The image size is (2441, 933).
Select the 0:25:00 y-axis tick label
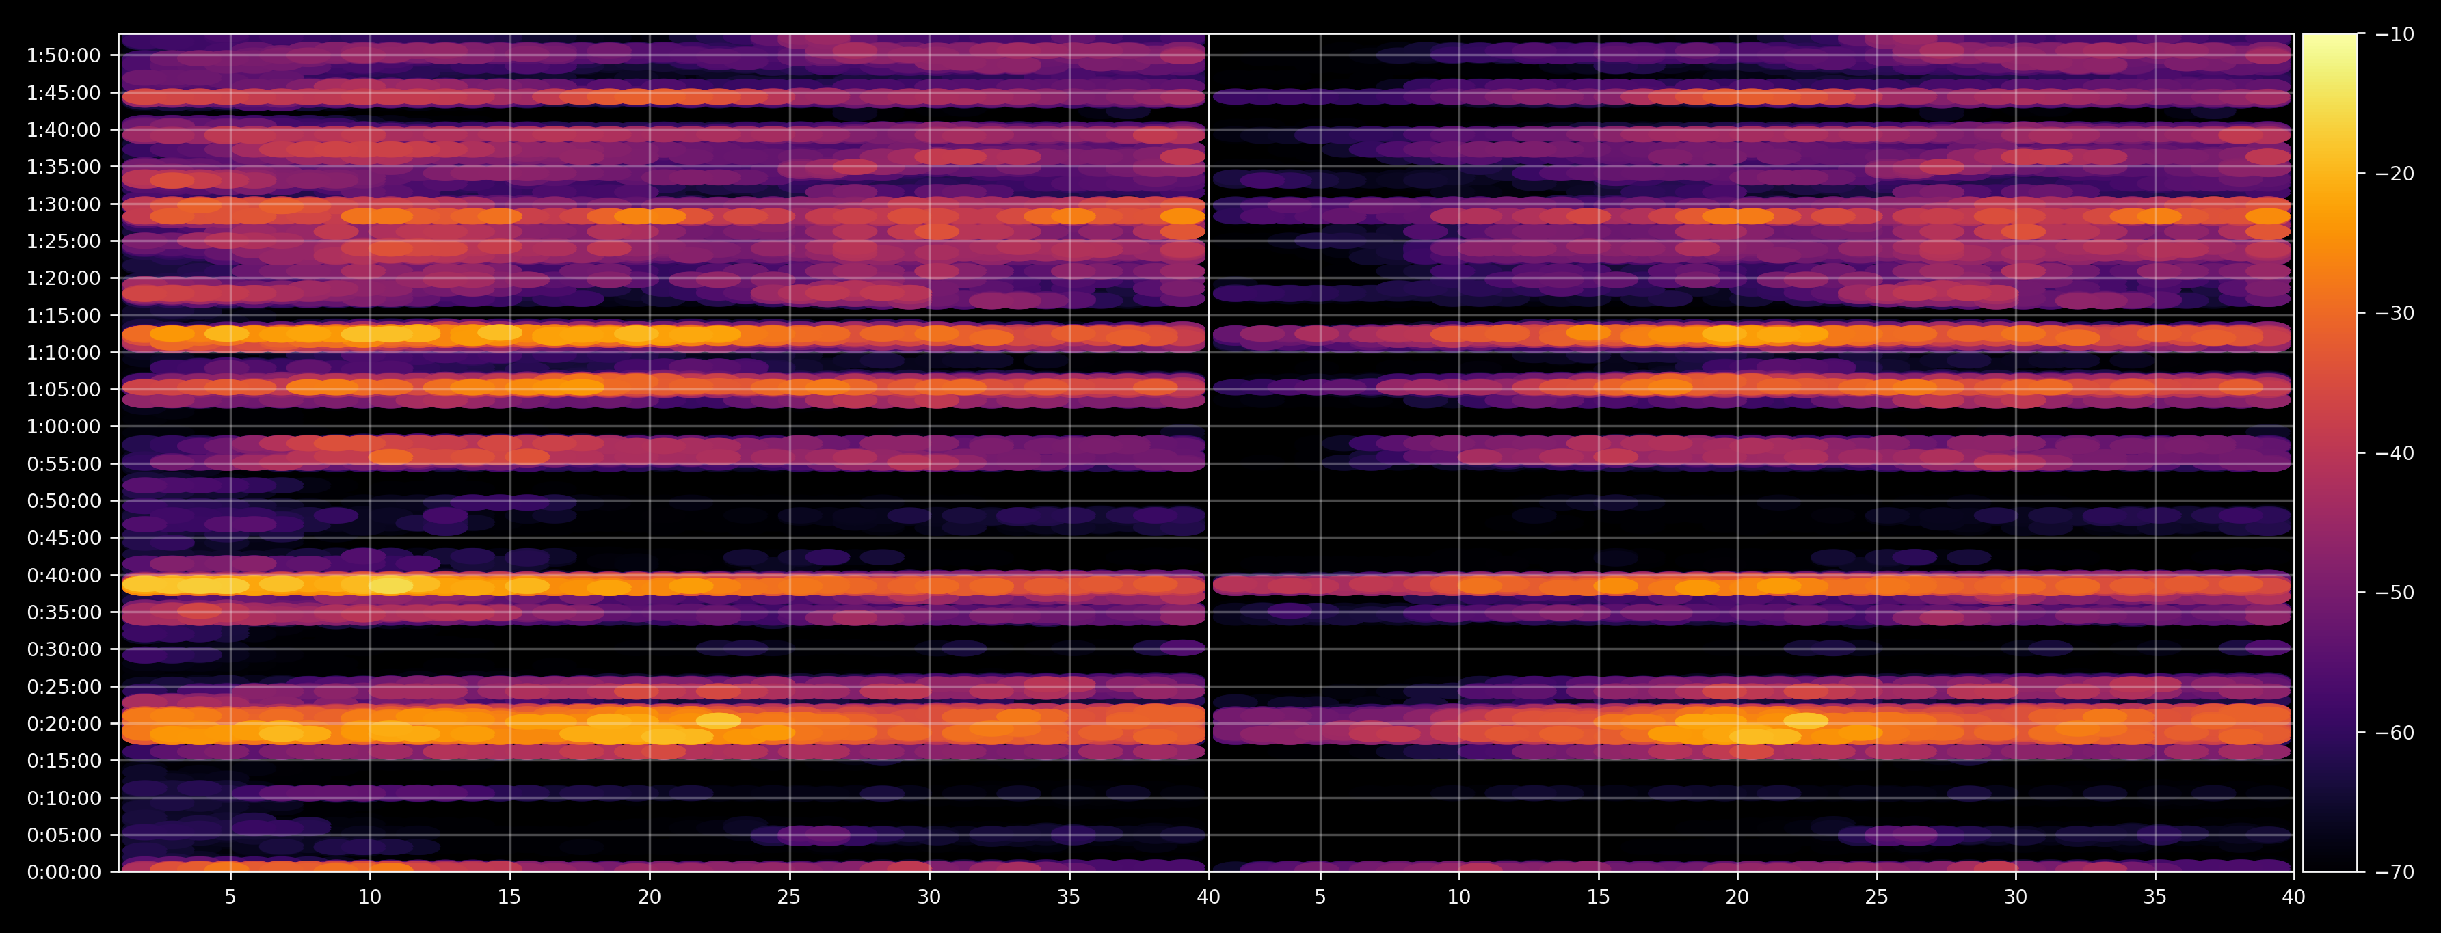click(x=64, y=687)
